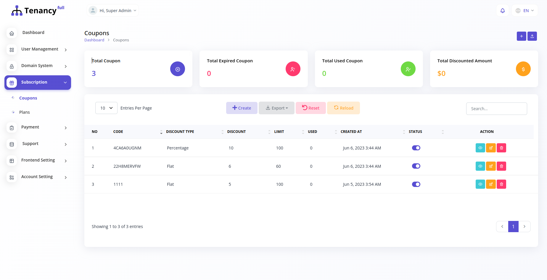The height and width of the screenshot is (280, 547).
Task: Click the Total Expired Coupon badge icon
Action: coord(293,69)
